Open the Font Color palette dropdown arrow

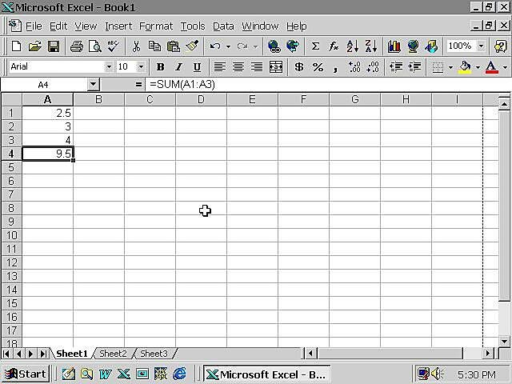[x=505, y=67]
